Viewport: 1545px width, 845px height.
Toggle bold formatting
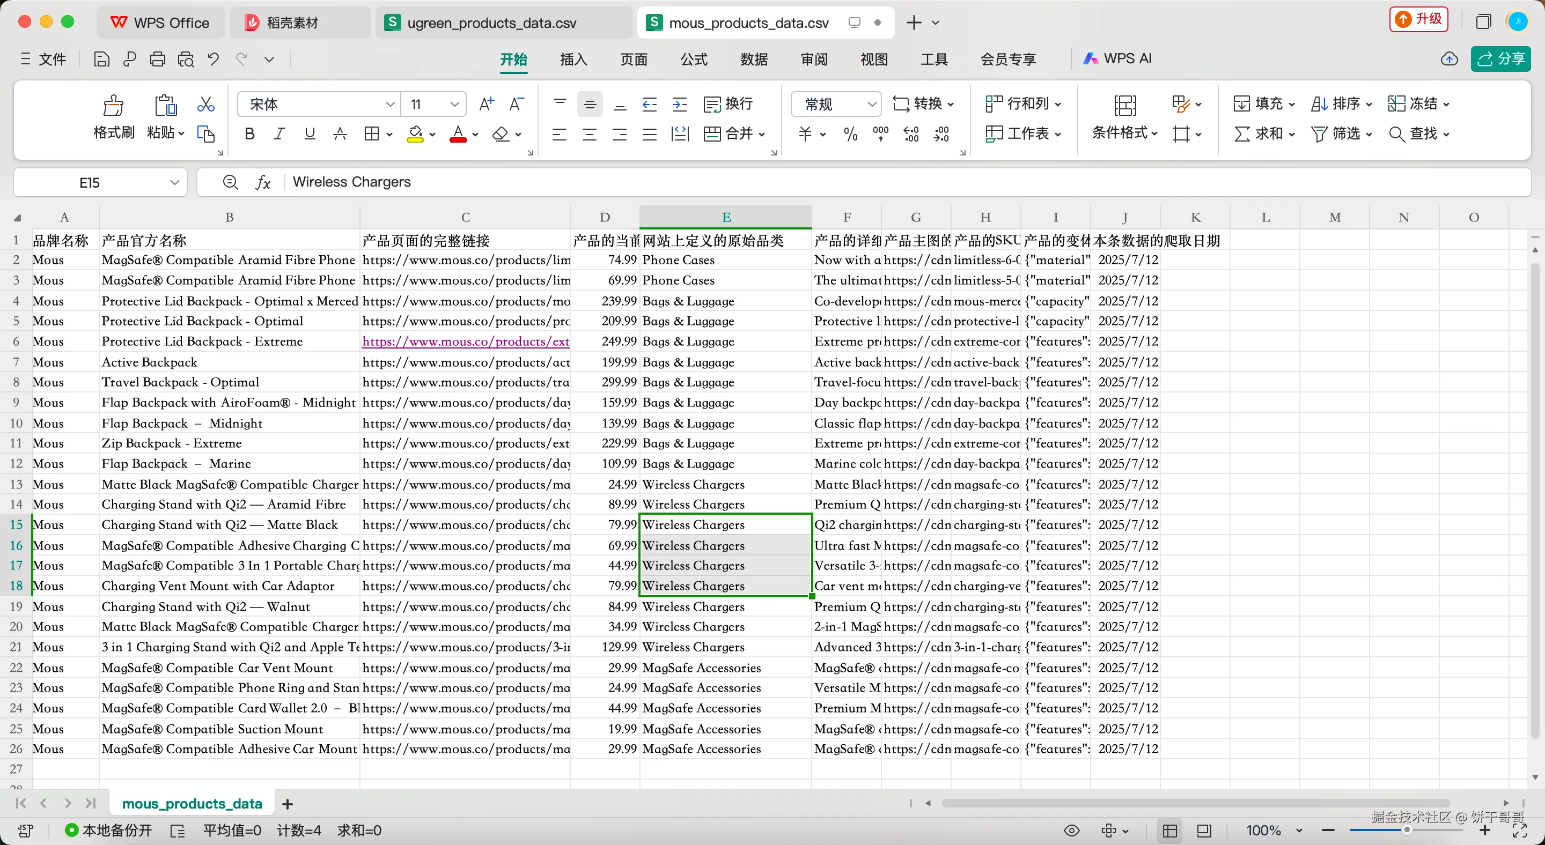point(250,134)
